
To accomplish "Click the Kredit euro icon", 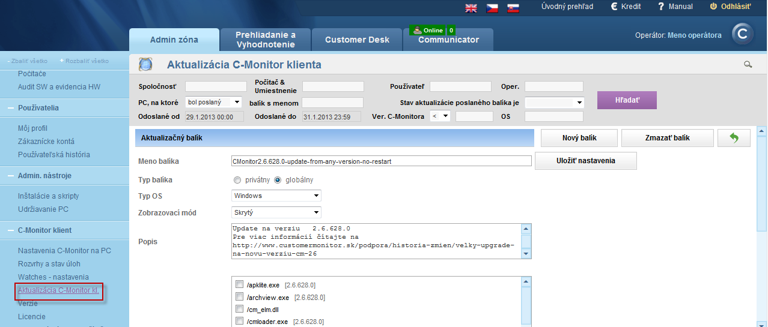I will pyautogui.click(x=614, y=7).
